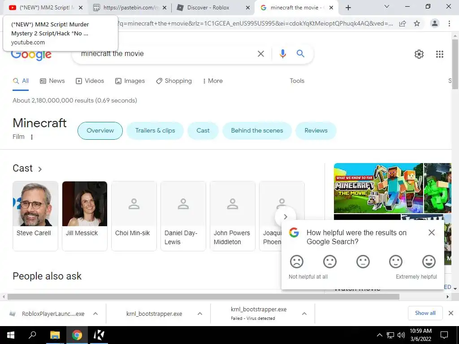Click the Google logo
The height and width of the screenshot is (344, 459).
(x=31, y=55)
